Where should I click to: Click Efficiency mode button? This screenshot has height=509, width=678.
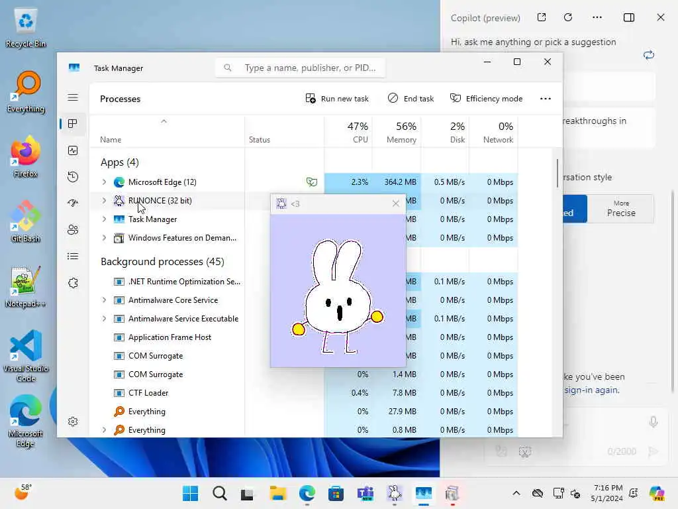coord(487,99)
